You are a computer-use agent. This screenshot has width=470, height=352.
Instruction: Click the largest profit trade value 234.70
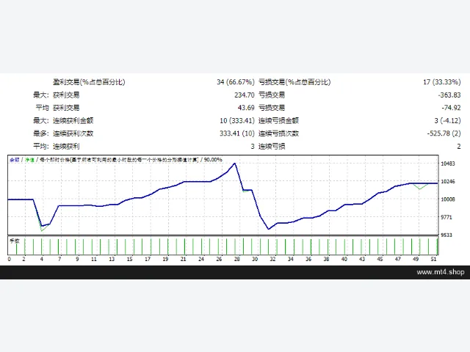[245, 95]
